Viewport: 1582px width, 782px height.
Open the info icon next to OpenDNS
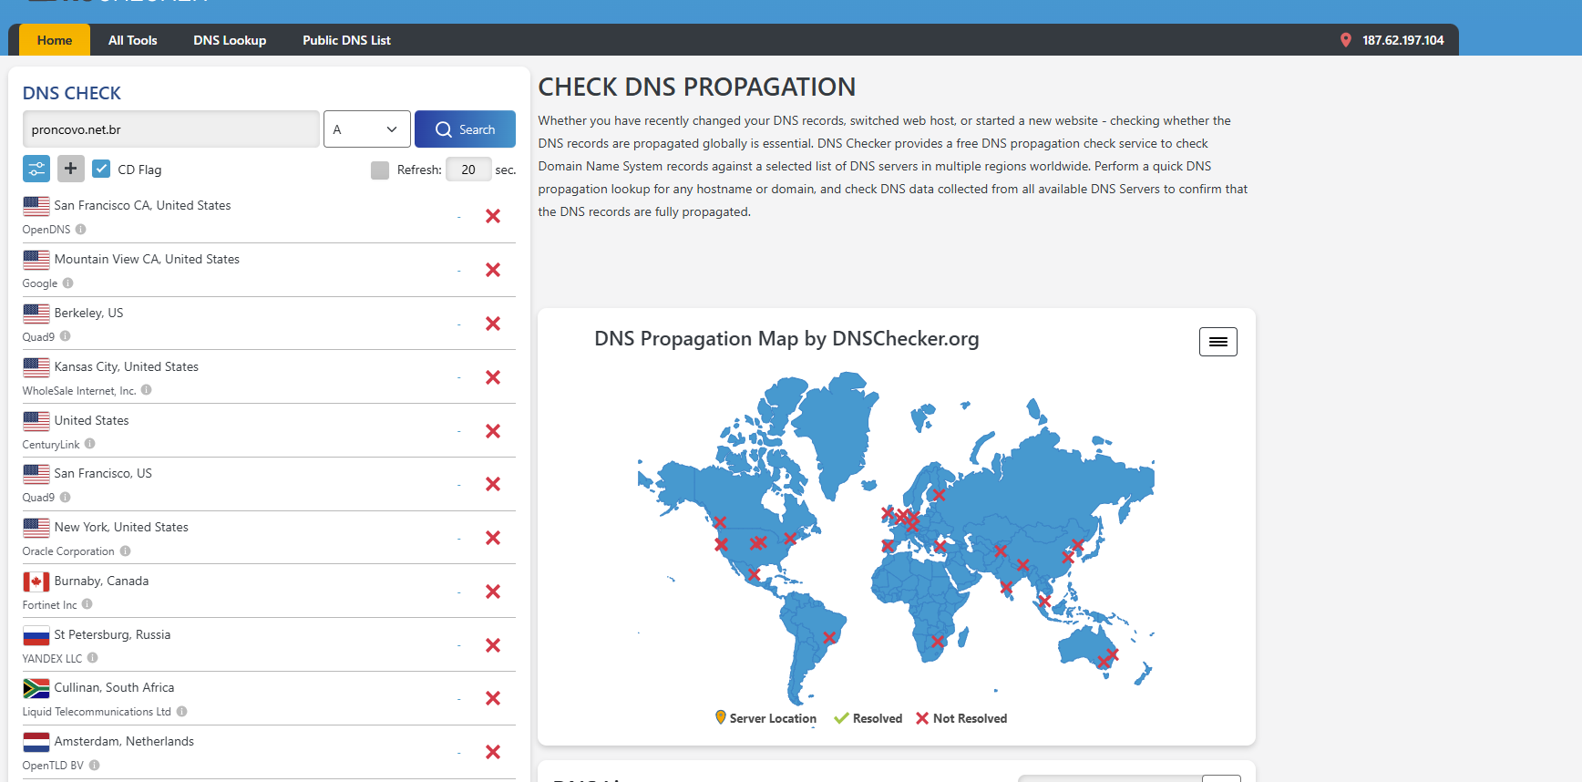pyautogui.click(x=81, y=230)
